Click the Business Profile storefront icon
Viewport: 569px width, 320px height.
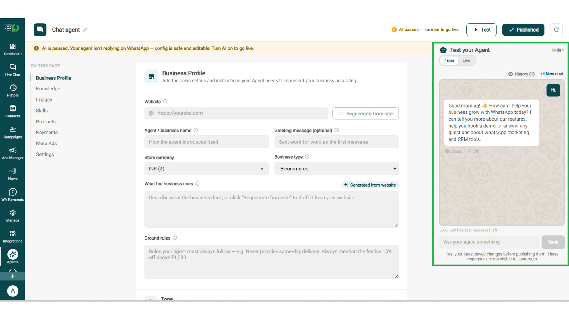coord(151,76)
